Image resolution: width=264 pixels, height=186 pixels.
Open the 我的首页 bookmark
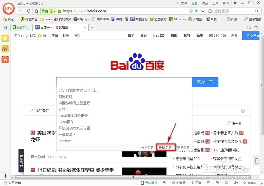coord(63,19)
